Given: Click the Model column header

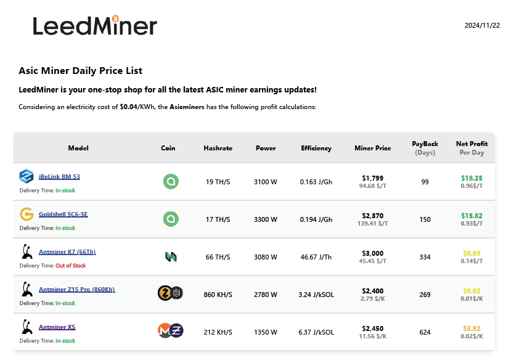Looking at the screenshot, I should click(x=78, y=148).
